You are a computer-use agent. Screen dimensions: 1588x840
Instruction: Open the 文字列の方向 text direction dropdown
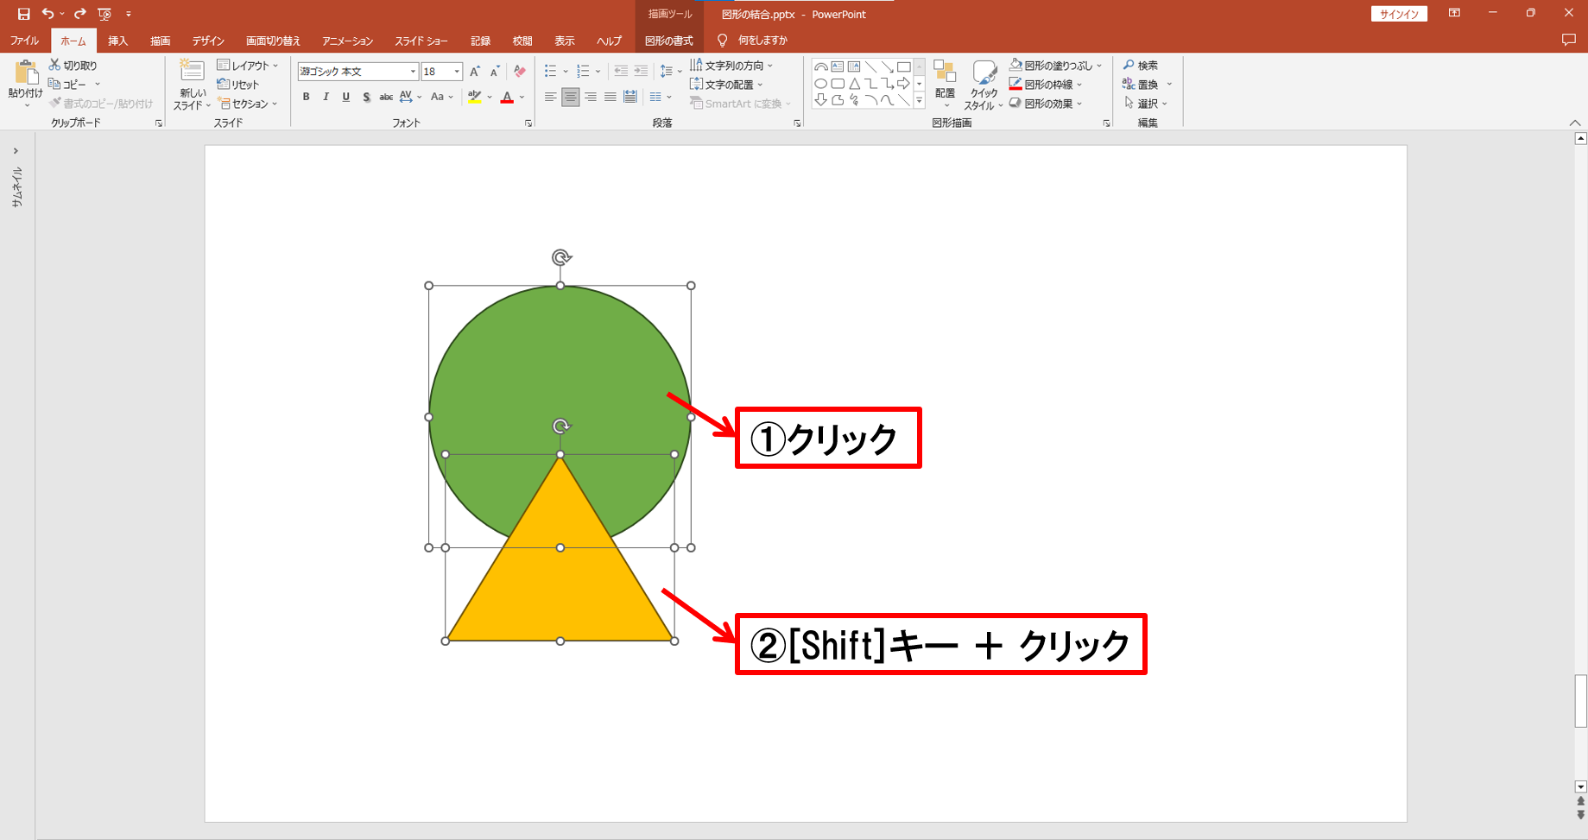tap(731, 65)
